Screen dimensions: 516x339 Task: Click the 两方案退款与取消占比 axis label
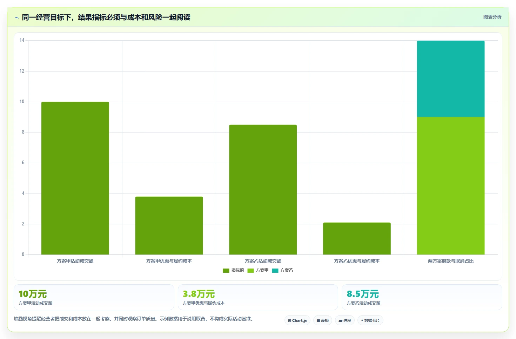(x=451, y=261)
